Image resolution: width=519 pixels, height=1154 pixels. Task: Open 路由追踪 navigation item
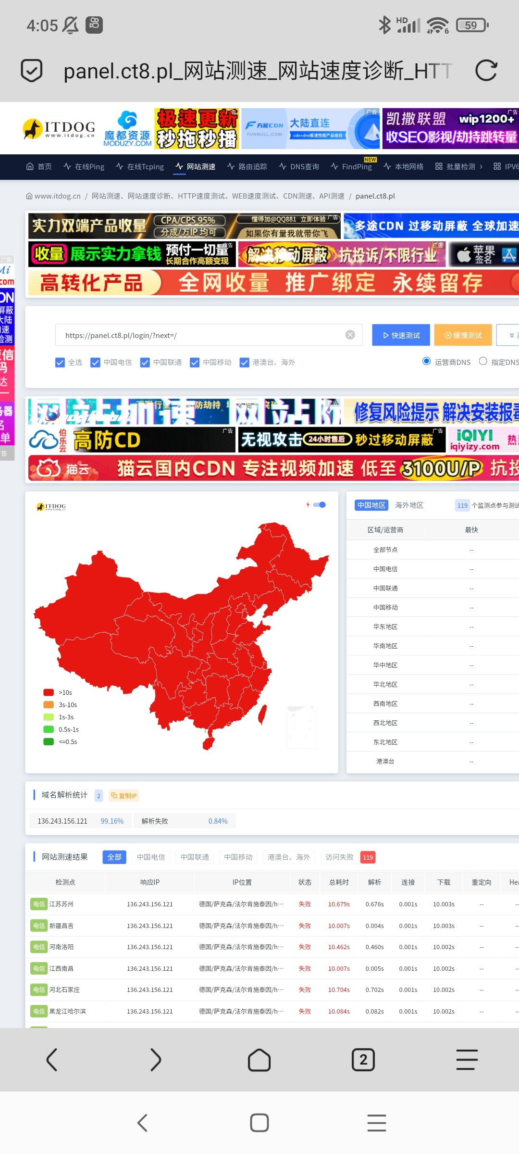tap(247, 166)
